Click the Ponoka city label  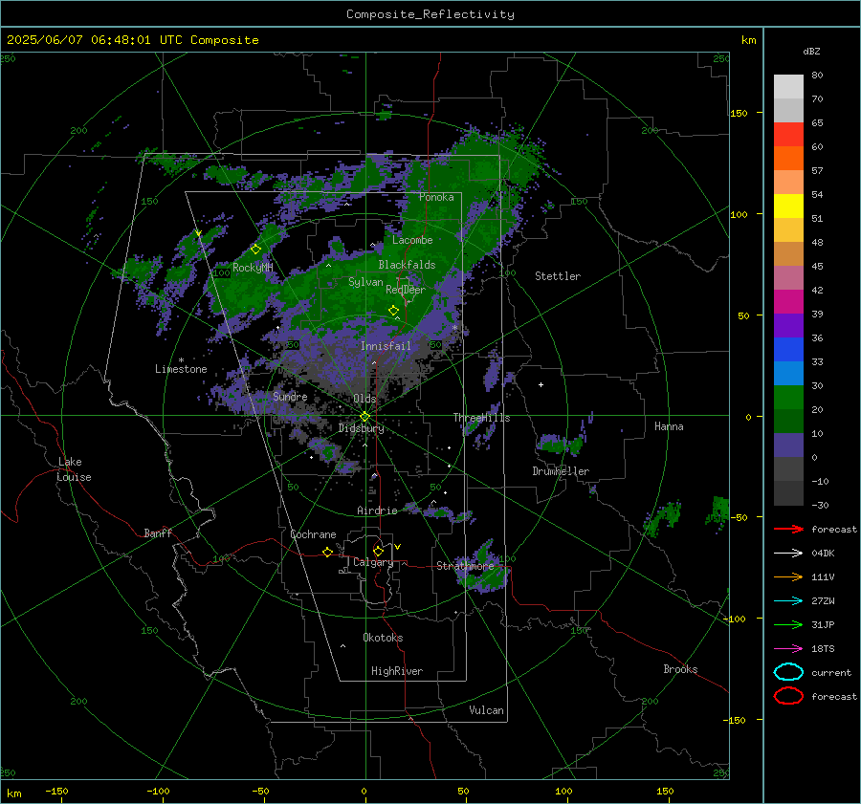click(x=436, y=197)
